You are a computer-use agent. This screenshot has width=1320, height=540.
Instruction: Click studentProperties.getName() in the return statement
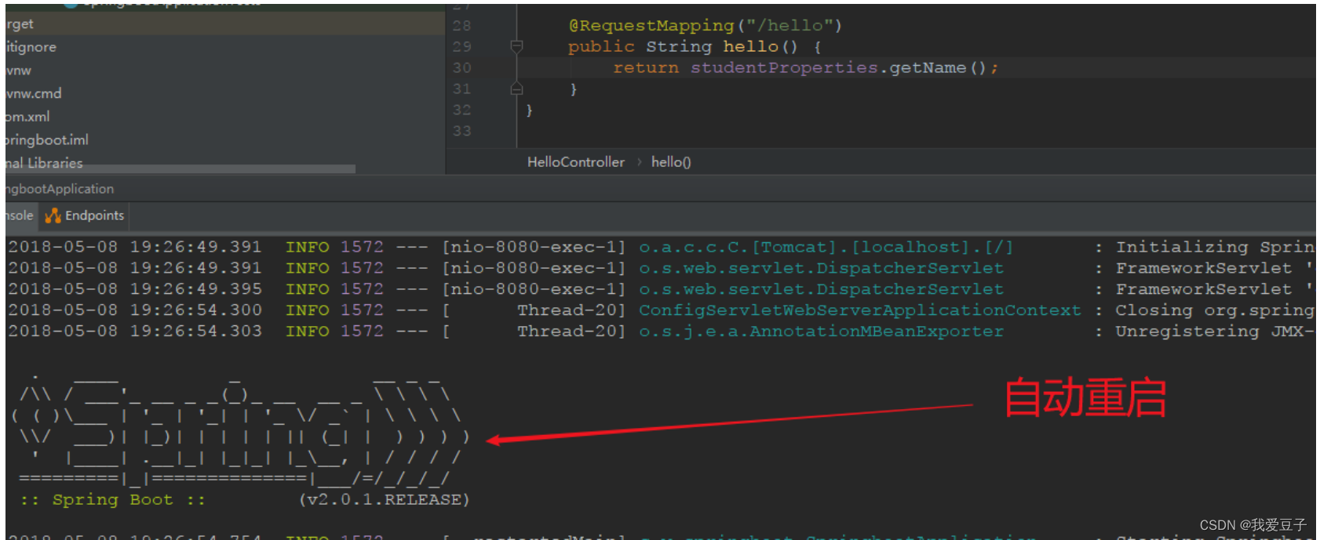838,68
